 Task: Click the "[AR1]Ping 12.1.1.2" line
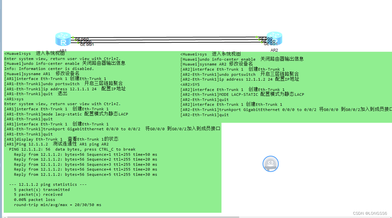[56, 144]
